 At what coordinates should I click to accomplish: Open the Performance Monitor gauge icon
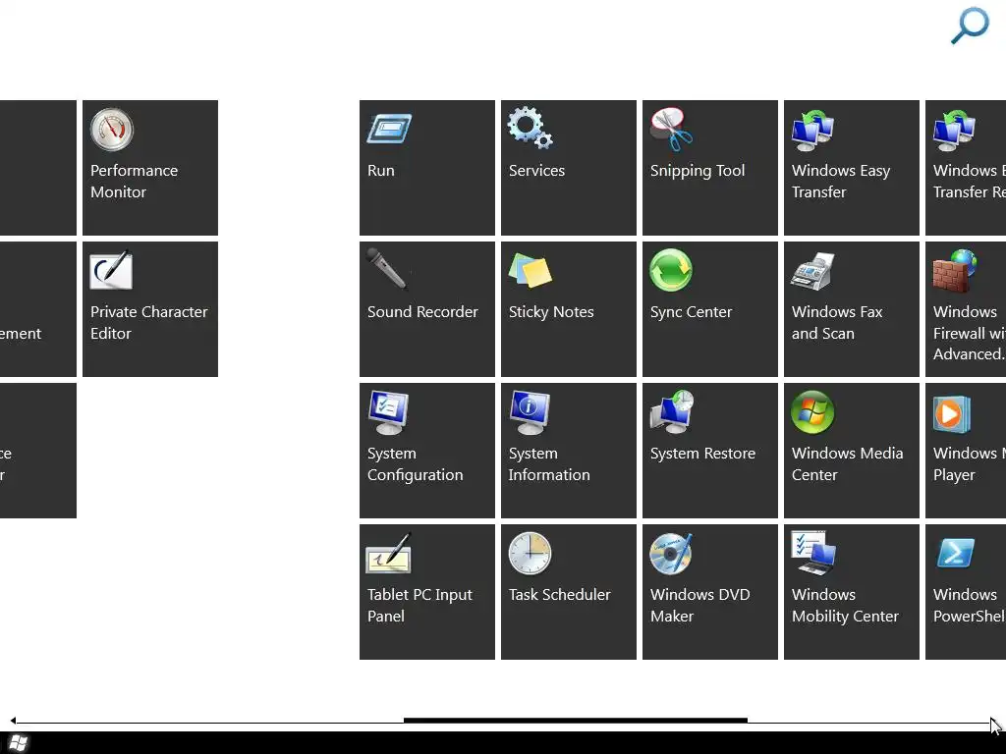112,129
